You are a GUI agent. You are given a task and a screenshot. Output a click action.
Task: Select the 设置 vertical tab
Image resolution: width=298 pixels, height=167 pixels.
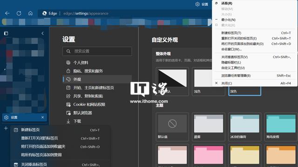tap(25, 117)
